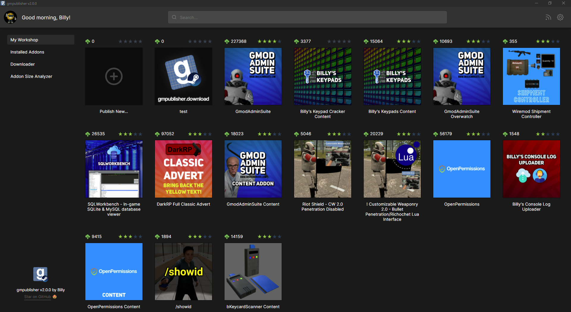Click the green download icon on GmodAdminSuite
The width and height of the screenshot is (571, 312).
point(227,41)
